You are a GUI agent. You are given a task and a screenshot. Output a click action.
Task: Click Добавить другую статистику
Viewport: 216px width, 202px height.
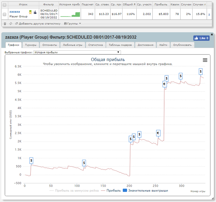38,24
